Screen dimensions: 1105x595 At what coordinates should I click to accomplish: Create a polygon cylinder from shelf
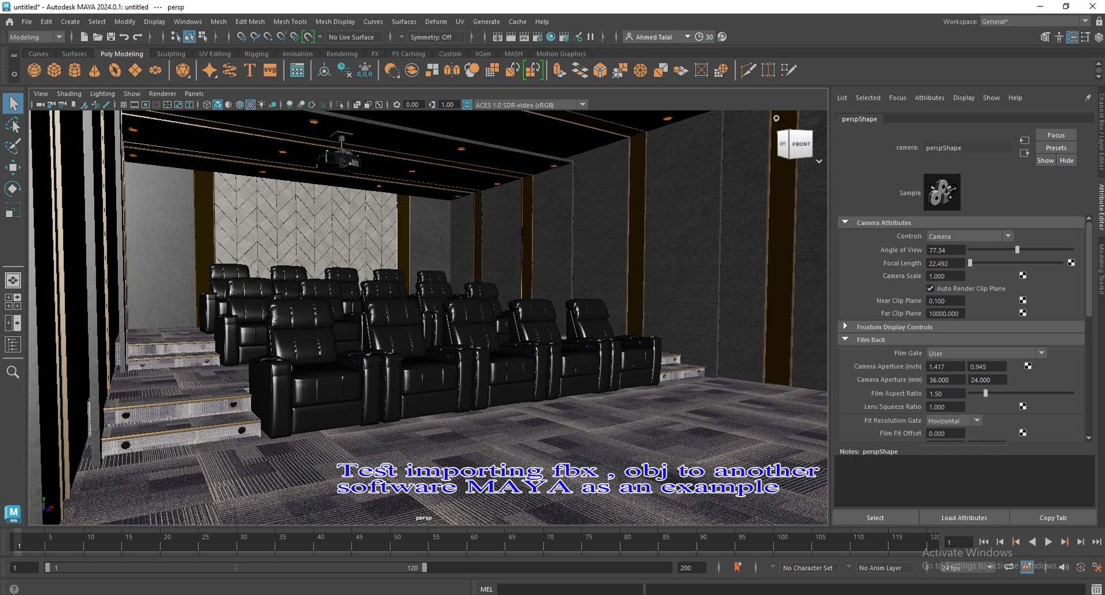point(74,70)
